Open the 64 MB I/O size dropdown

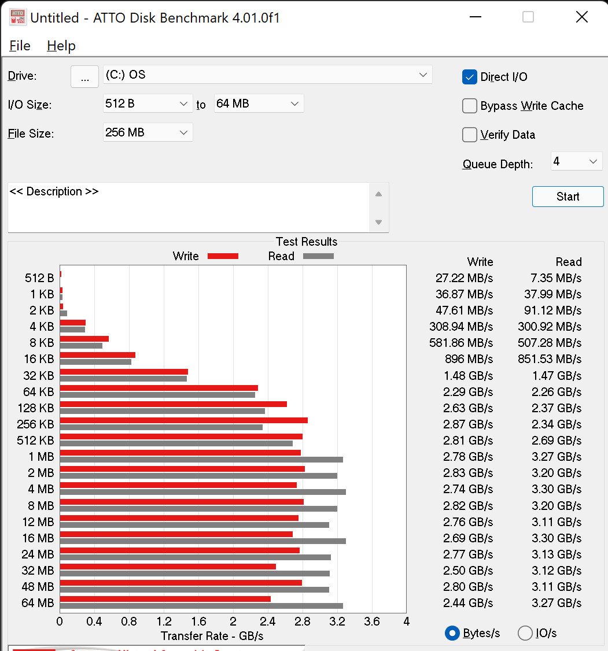pos(259,103)
